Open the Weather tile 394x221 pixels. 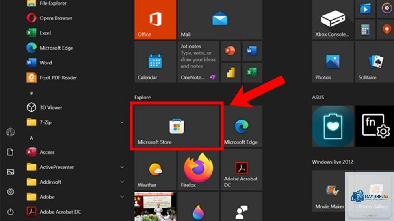coord(155,169)
